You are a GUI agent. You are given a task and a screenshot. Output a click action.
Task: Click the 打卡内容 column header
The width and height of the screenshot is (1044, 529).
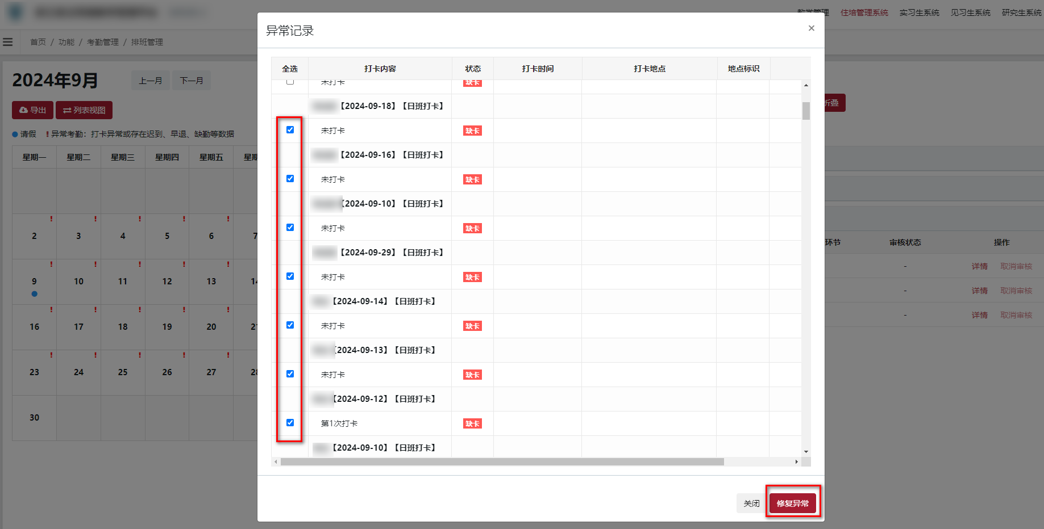[380, 69]
